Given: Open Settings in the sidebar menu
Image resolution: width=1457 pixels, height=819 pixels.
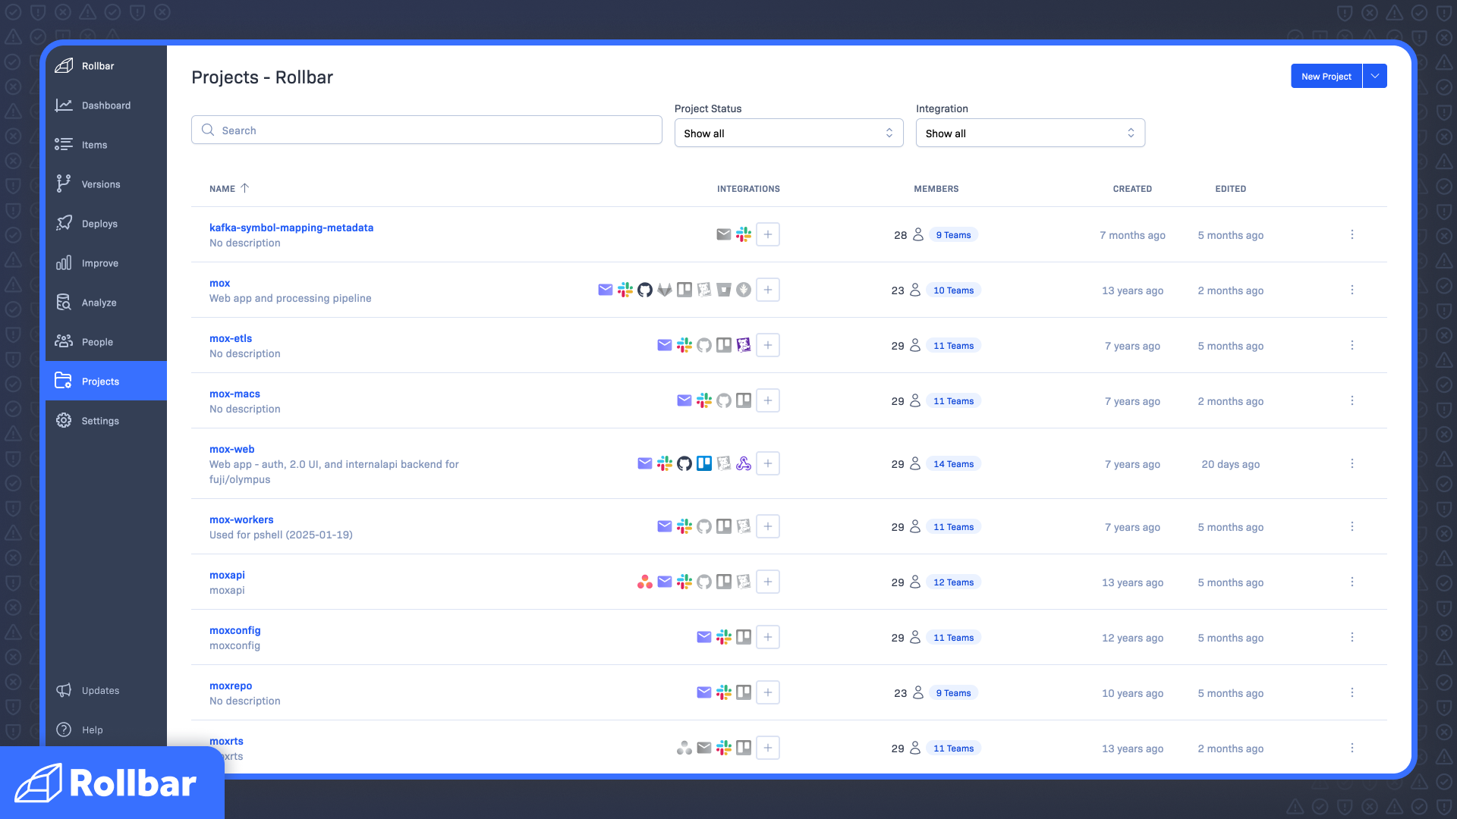Looking at the screenshot, I should pyautogui.click(x=100, y=421).
